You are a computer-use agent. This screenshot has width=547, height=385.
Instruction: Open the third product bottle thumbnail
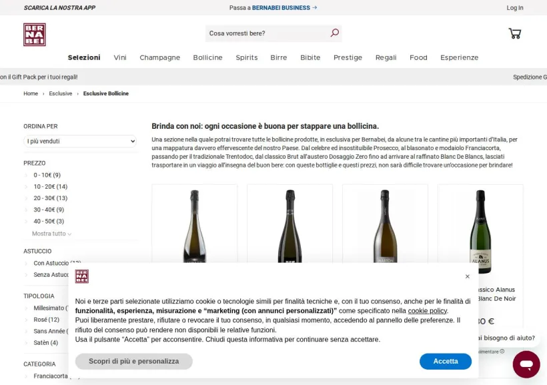(385, 225)
